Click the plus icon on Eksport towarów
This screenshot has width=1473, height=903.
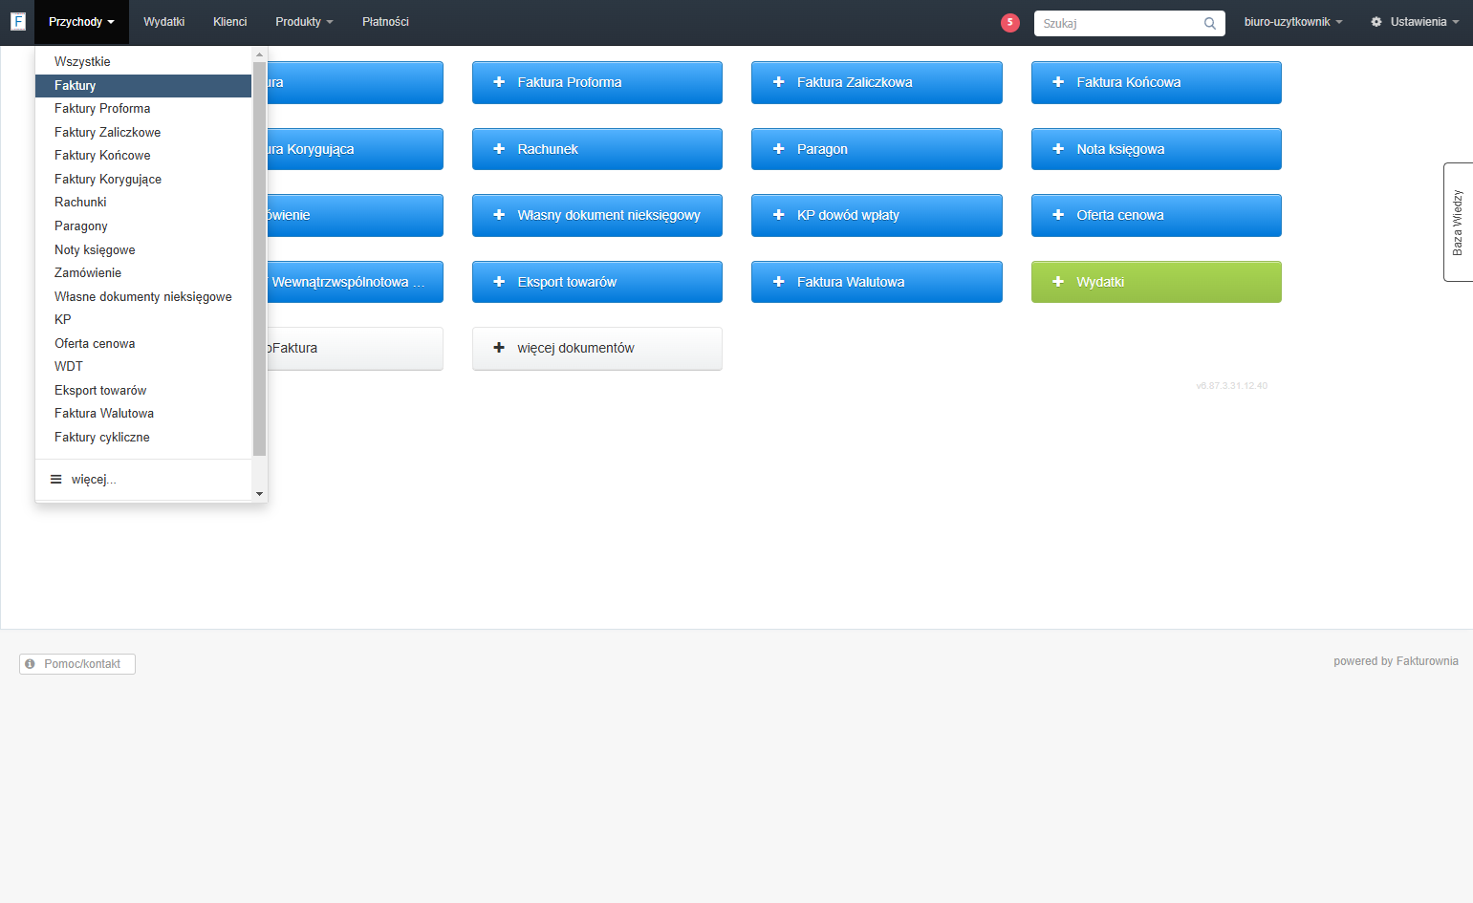tap(499, 282)
